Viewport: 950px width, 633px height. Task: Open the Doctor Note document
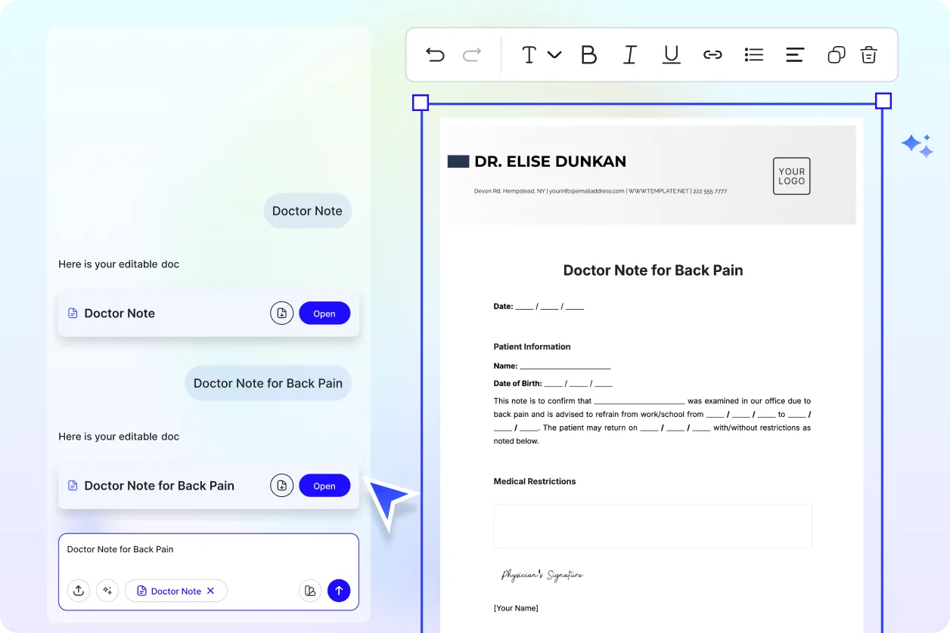point(324,313)
